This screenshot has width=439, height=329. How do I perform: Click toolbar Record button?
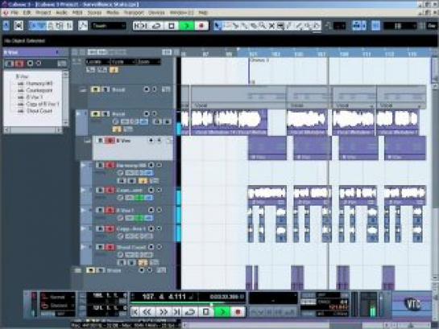click(201, 26)
